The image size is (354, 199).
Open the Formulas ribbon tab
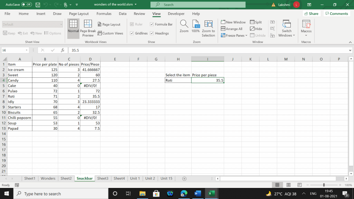coord(104,14)
